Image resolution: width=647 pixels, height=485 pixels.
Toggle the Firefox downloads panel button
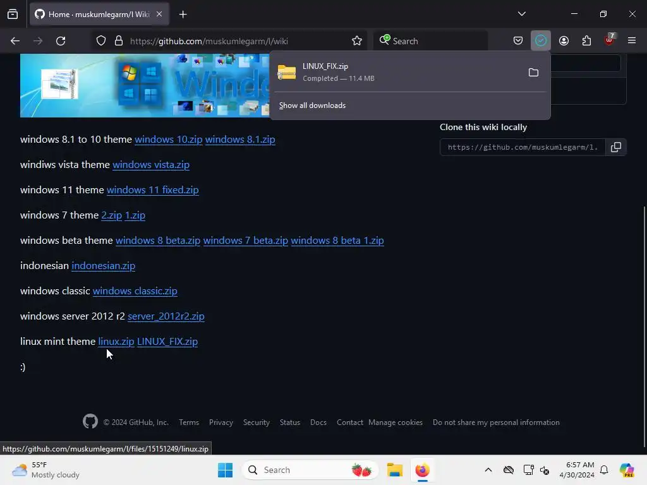click(x=541, y=41)
